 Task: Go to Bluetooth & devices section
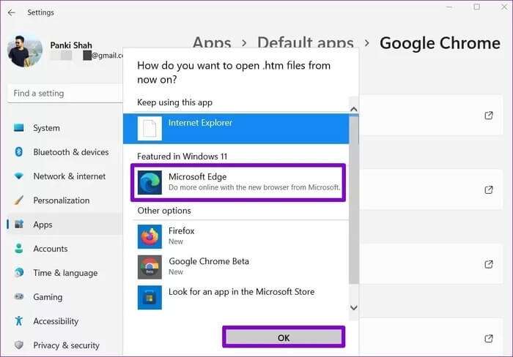(71, 152)
